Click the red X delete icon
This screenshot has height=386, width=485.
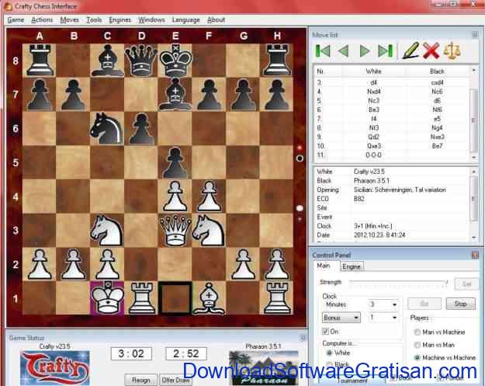(431, 50)
